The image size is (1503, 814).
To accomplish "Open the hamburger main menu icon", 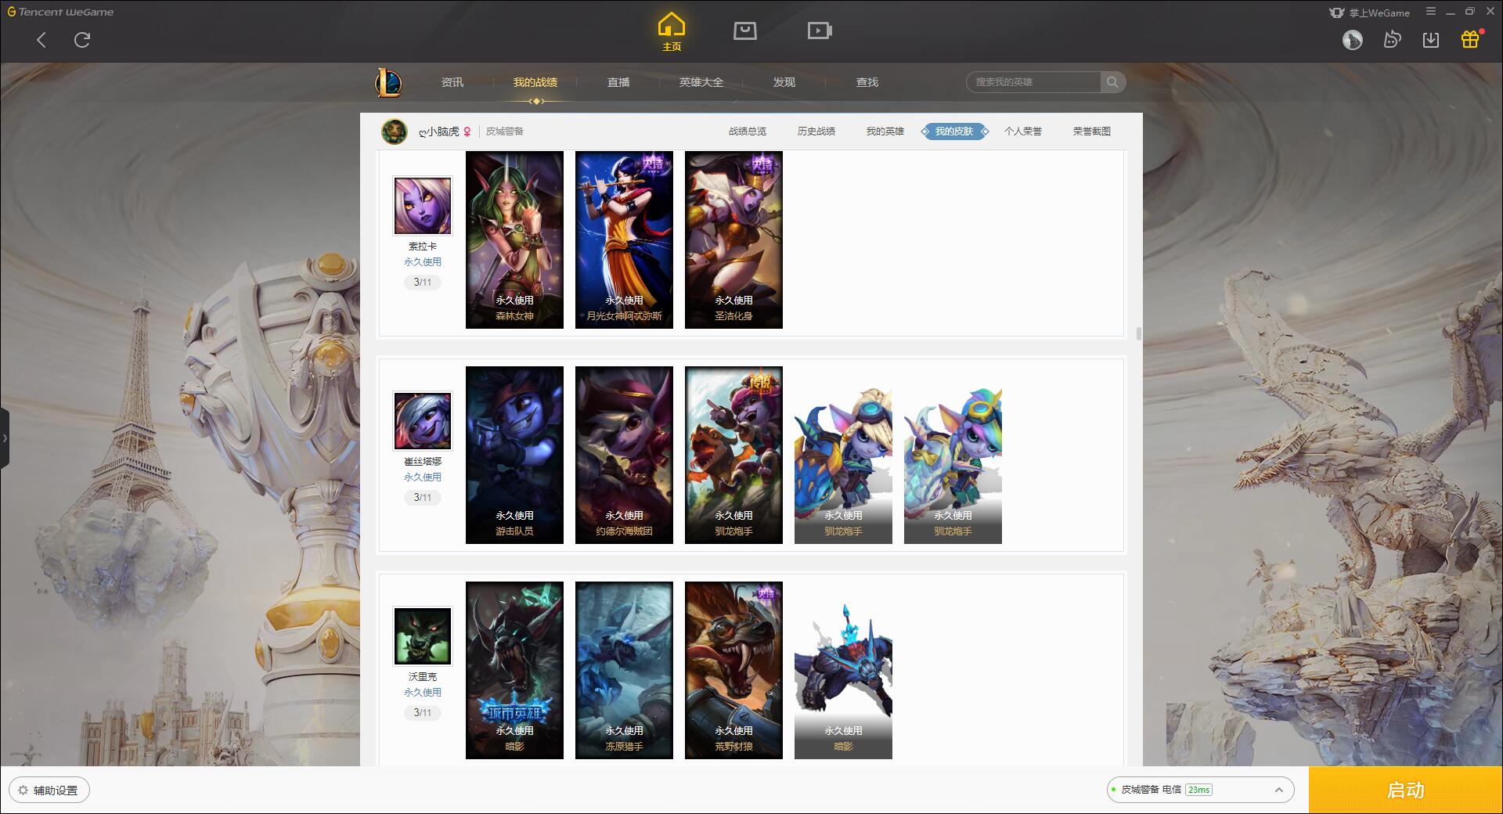I will pos(1431,12).
